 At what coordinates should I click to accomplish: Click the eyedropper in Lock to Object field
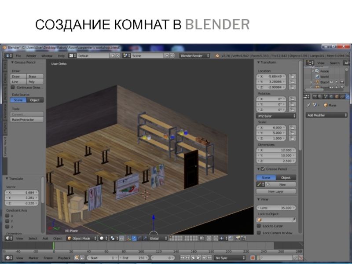(293, 220)
